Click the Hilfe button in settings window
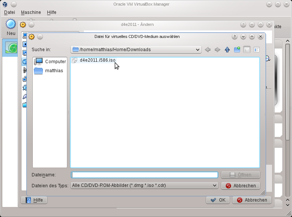Image resolution: width=292 pixels, height=217 pixels. (x=34, y=200)
